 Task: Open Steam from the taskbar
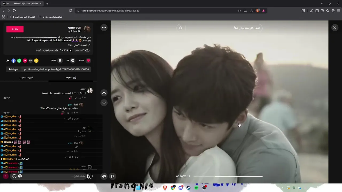(188, 188)
